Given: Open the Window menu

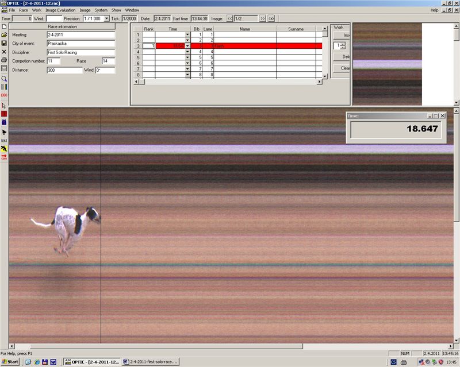Looking at the screenshot, I should coord(132,10).
